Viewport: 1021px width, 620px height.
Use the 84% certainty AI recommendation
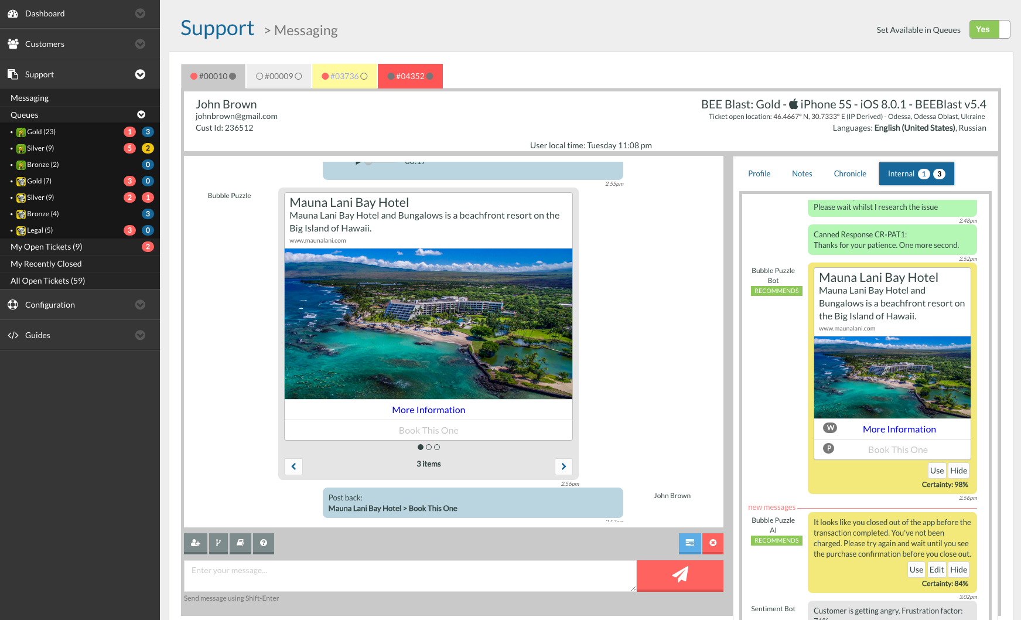(916, 570)
